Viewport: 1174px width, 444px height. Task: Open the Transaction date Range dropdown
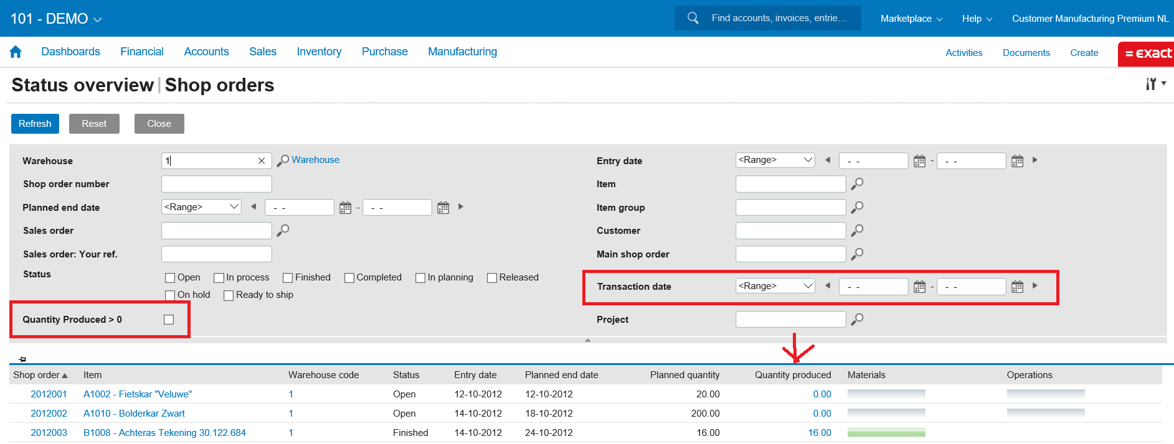pos(775,286)
